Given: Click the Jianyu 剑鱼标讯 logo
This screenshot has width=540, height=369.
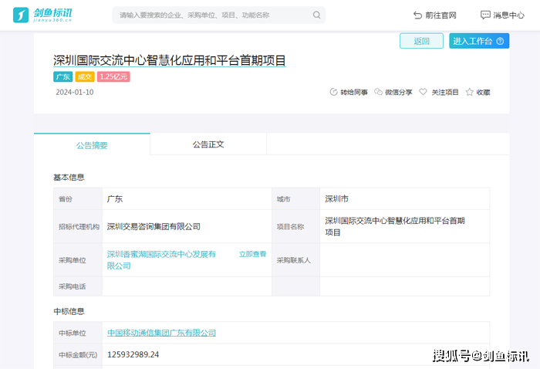Looking at the screenshot, I should (42, 15).
